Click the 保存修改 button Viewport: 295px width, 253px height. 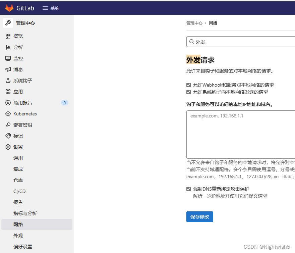[x=199, y=216]
